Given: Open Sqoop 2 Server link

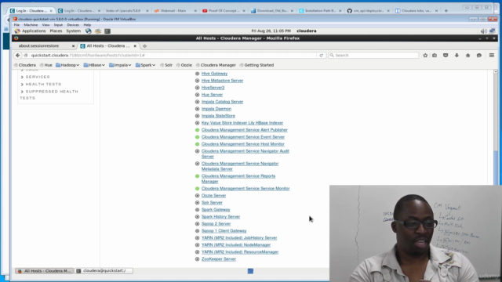Looking at the screenshot, I should (x=216, y=224).
